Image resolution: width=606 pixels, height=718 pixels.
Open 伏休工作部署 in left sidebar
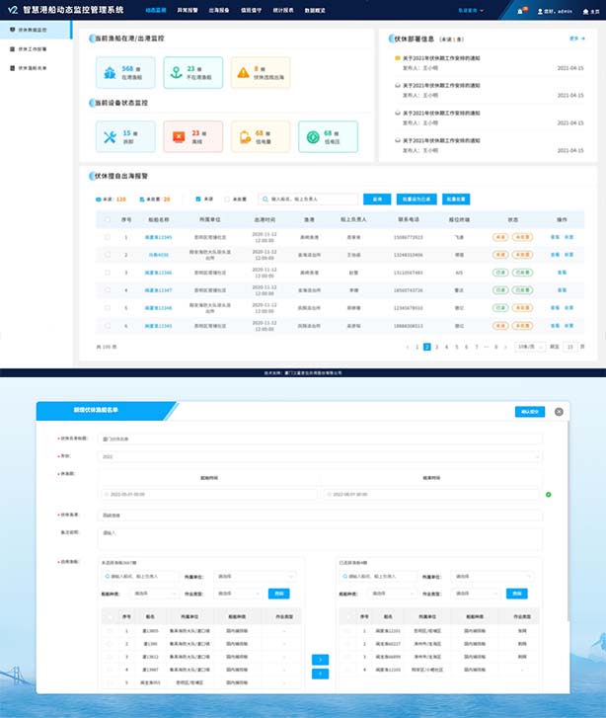point(37,48)
